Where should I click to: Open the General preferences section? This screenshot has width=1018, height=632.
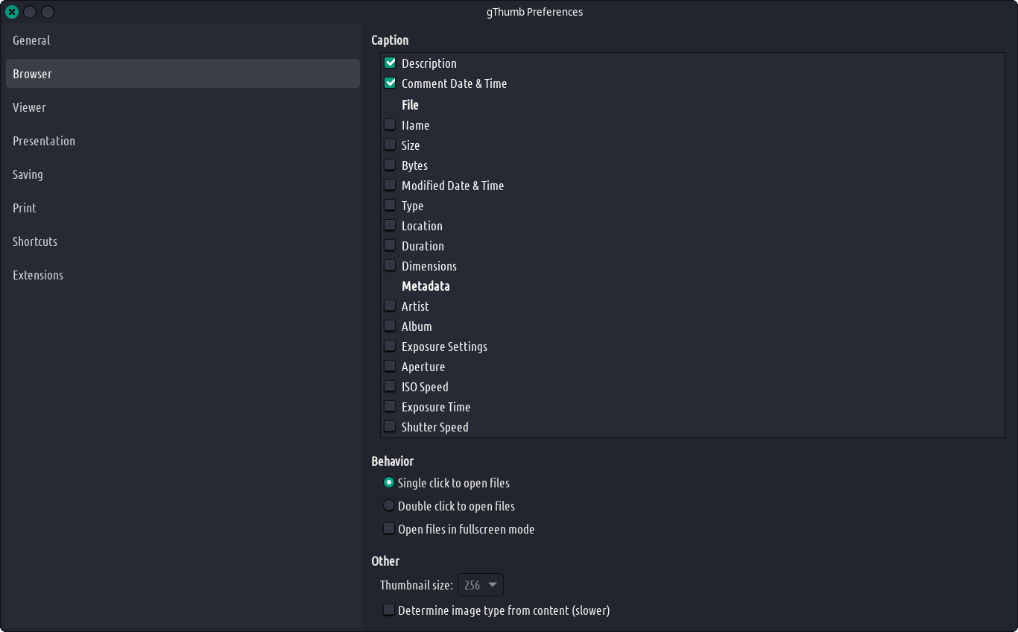[183, 40]
